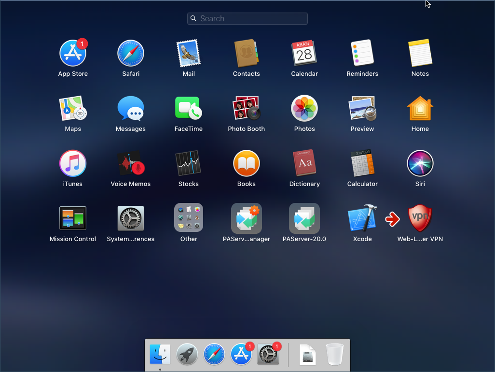Open the Dictionary app
This screenshot has height=372, width=495.
coord(304,163)
